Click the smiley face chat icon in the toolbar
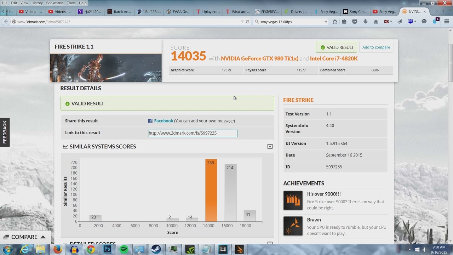Image resolution: width=453 pixels, height=255 pixels. pos(424,22)
